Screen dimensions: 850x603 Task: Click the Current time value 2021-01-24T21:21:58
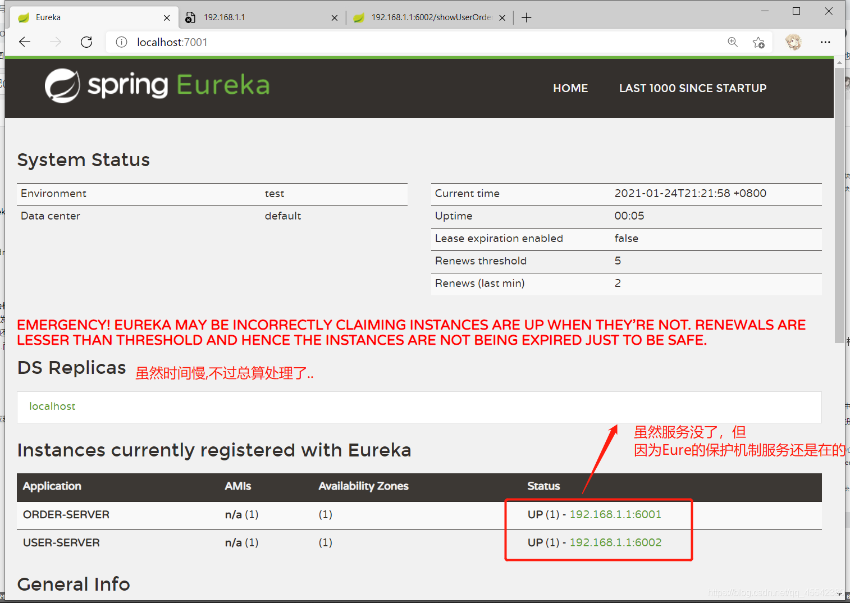690,193
